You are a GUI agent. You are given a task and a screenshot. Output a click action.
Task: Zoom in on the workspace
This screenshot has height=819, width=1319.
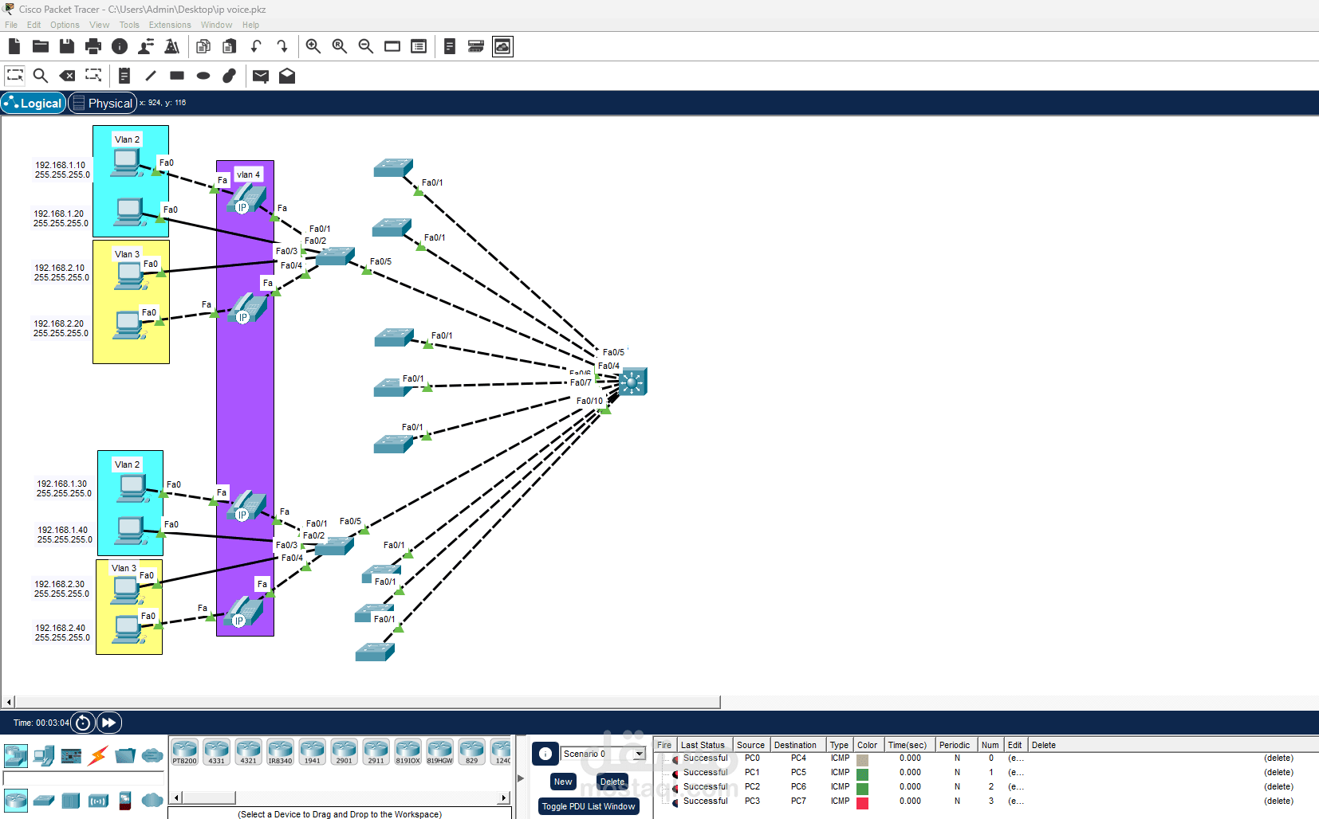[x=313, y=46]
